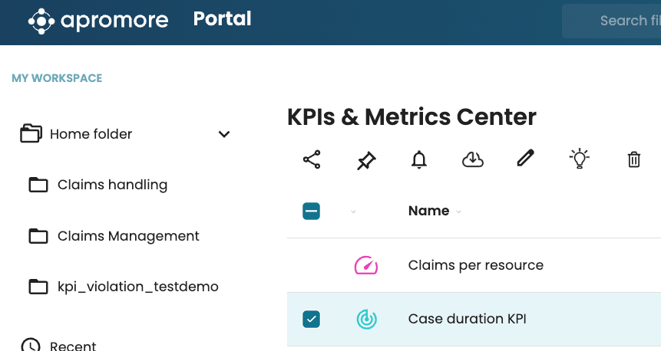Open the kpi_violation_testdemo folder

click(137, 287)
